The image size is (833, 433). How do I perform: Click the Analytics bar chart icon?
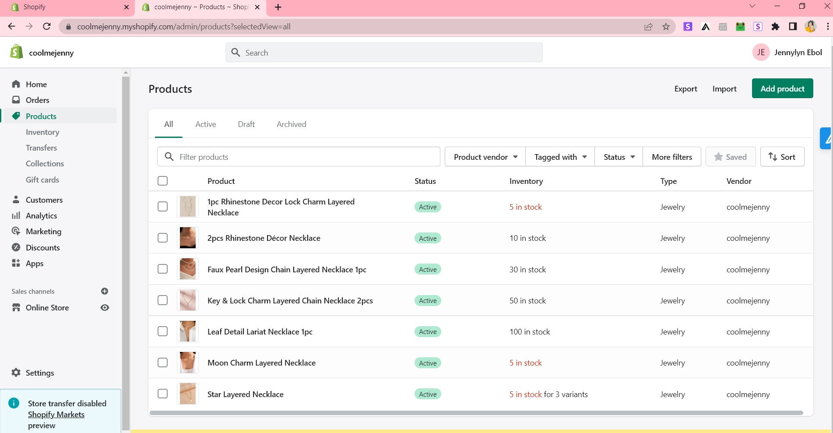[16, 215]
